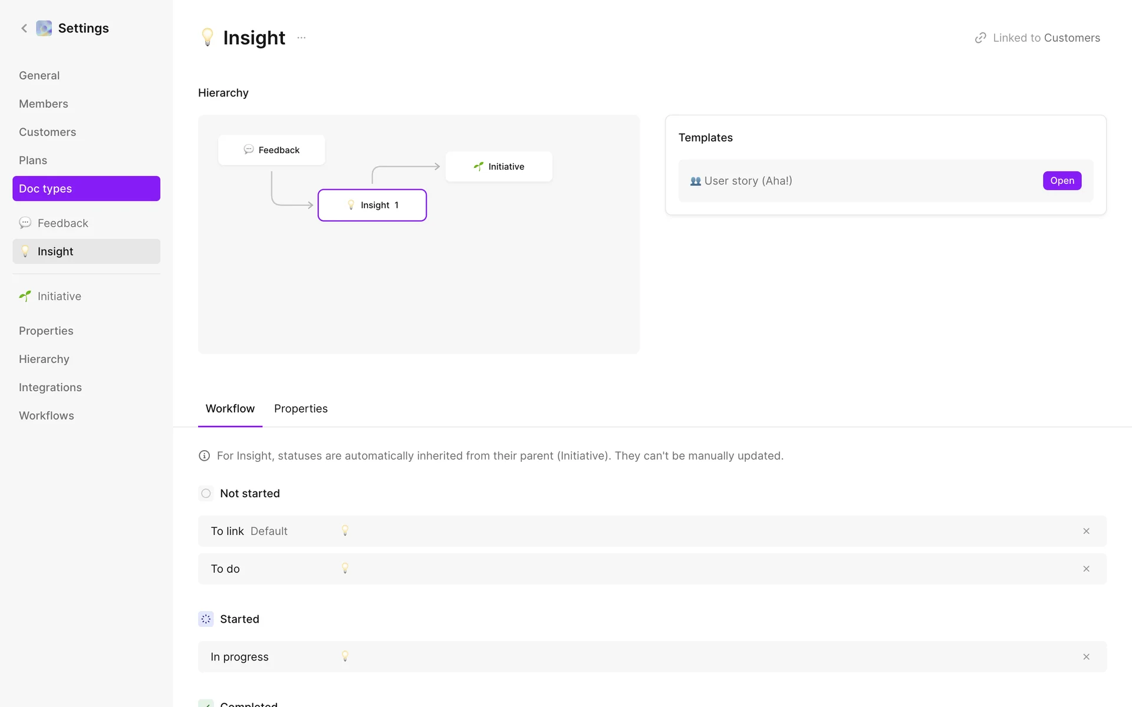Click the Started status spinner icon
Image resolution: width=1132 pixels, height=707 pixels.
[x=206, y=619]
